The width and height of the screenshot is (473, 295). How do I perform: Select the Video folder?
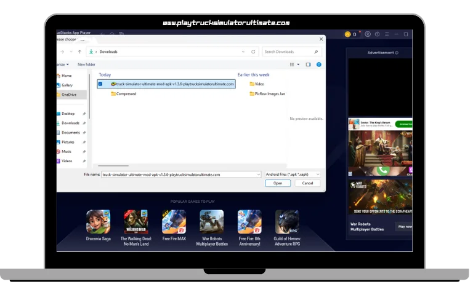[257, 84]
